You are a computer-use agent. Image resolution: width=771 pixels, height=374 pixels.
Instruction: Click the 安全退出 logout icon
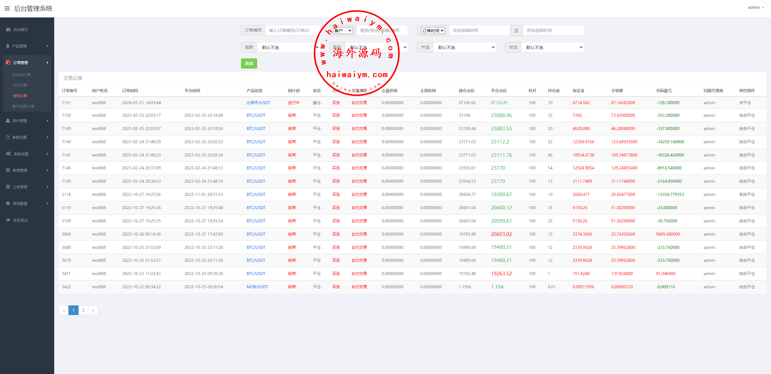coord(8,220)
